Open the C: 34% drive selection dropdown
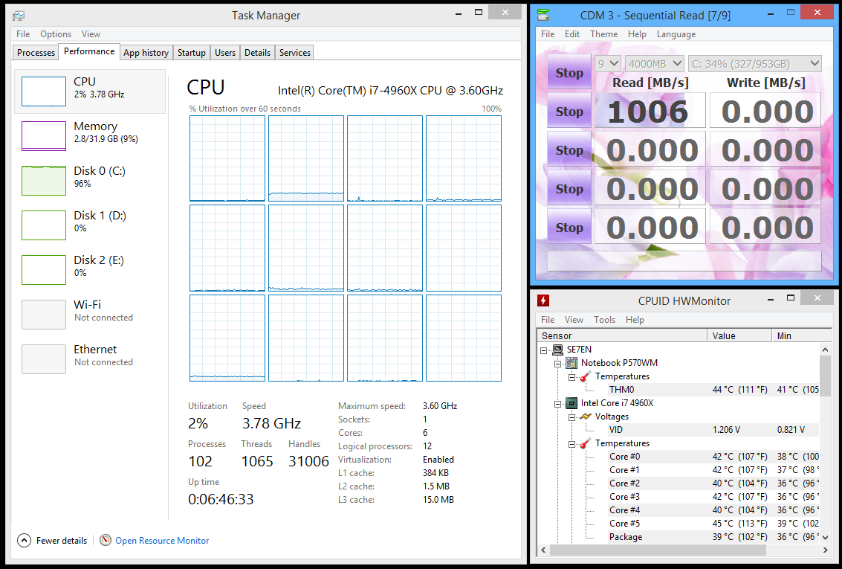 [755, 64]
